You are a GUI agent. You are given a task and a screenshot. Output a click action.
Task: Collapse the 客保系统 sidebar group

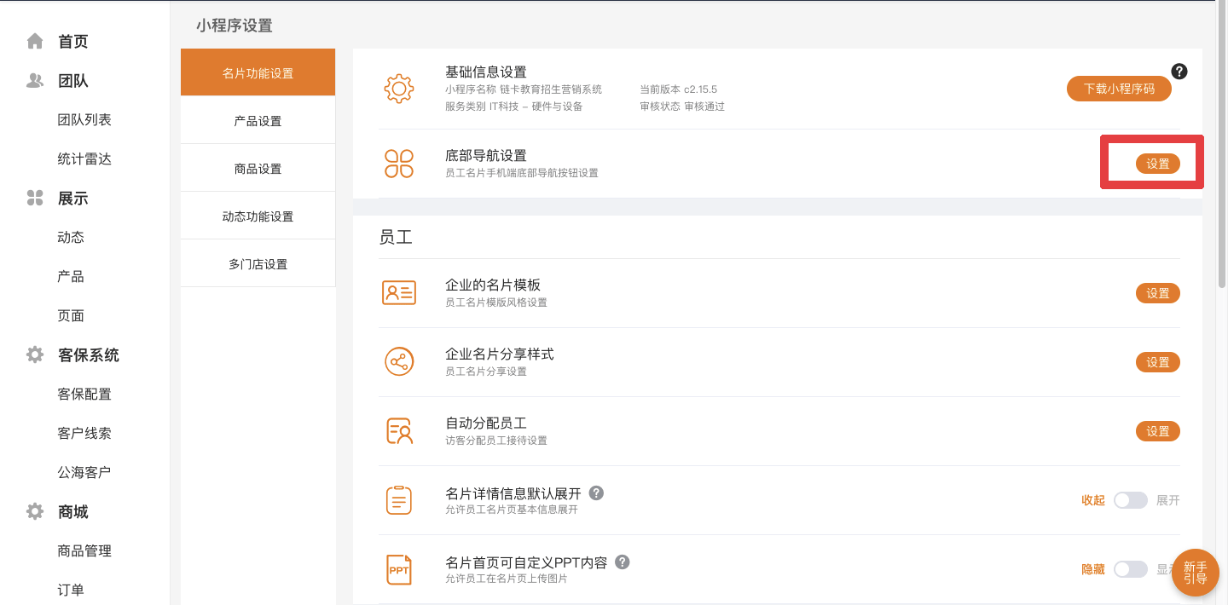[x=88, y=355]
